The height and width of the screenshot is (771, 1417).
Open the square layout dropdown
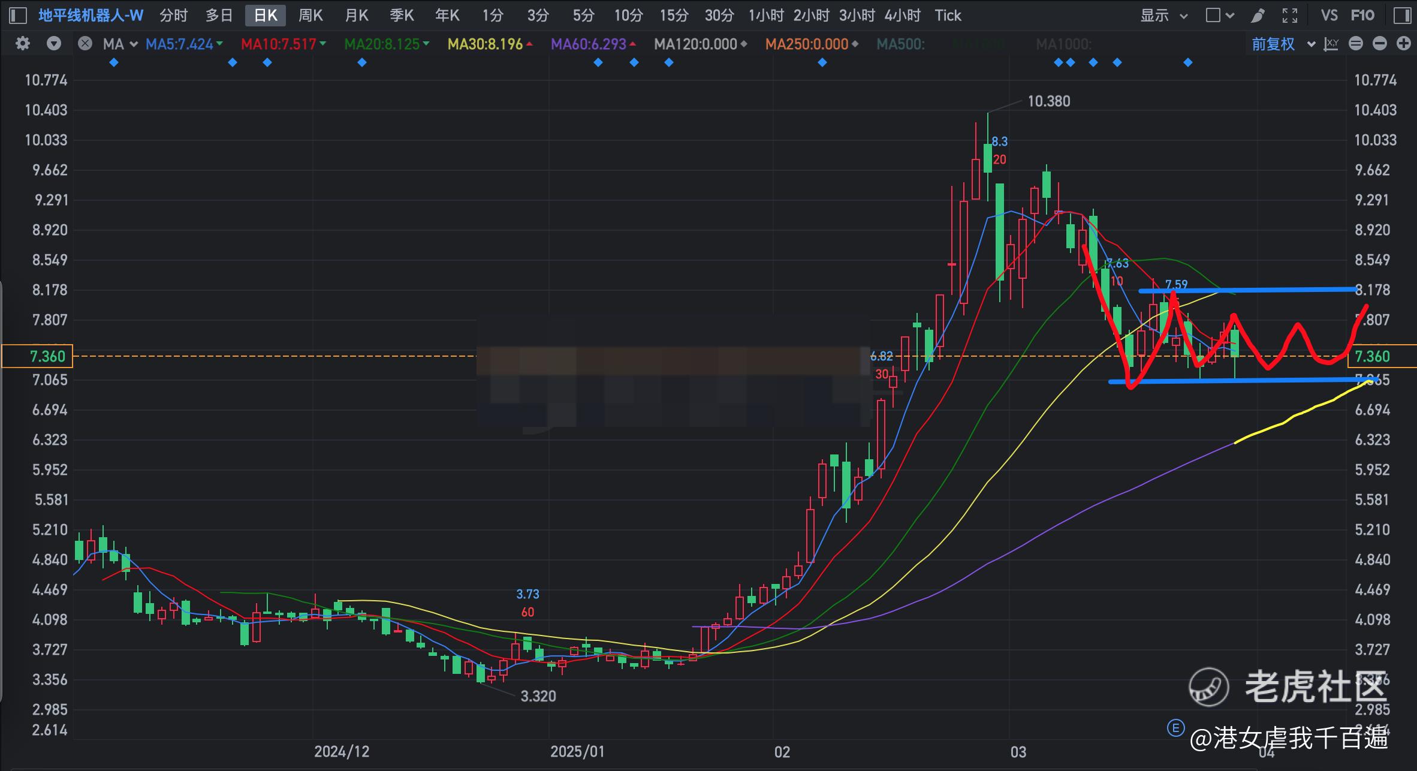tap(1220, 16)
